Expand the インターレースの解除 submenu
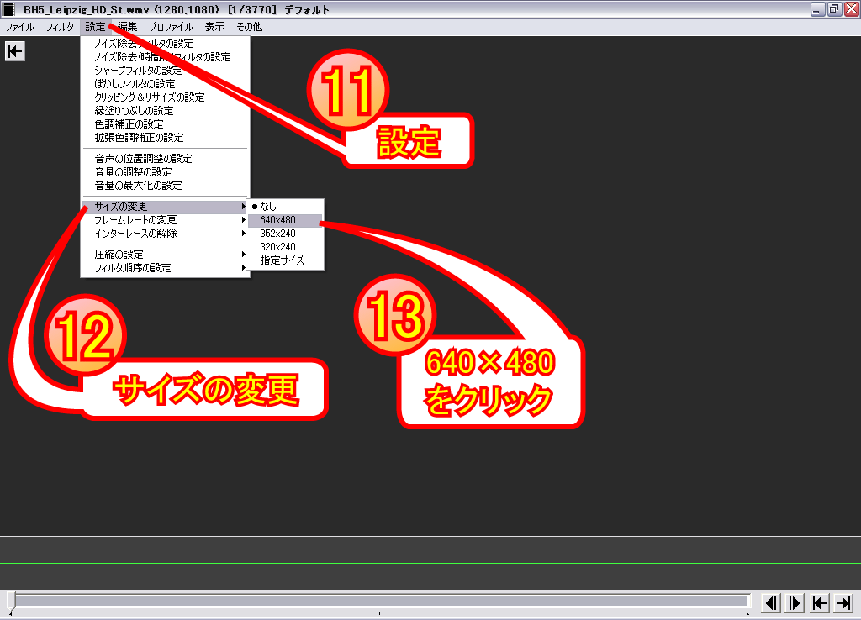This screenshot has width=861, height=620. click(x=135, y=233)
